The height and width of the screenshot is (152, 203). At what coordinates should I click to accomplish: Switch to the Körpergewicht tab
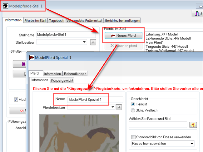62,80
